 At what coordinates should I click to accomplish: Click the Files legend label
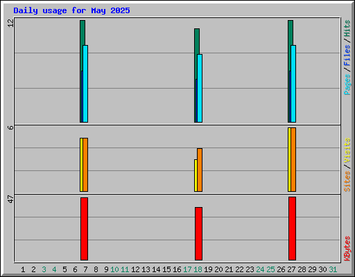click(x=347, y=55)
